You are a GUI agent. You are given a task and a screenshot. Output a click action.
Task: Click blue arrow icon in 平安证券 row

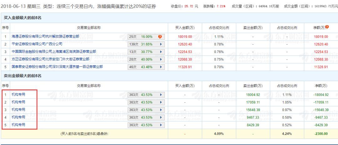click(161, 44)
